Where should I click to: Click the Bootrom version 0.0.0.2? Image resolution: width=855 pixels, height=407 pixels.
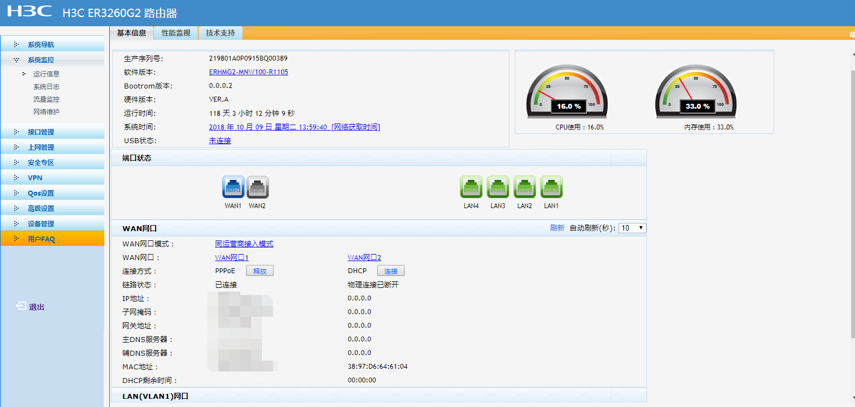point(221,86)
